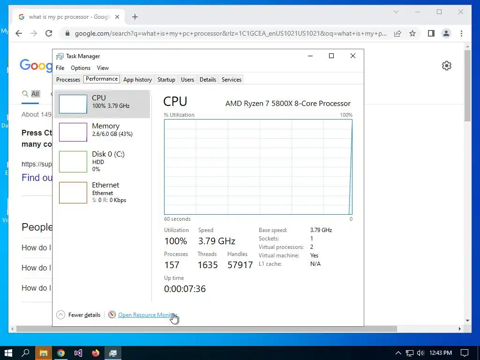Click the Chrome address bar URL
480x360 pixels.
click(x=231, y=33)
